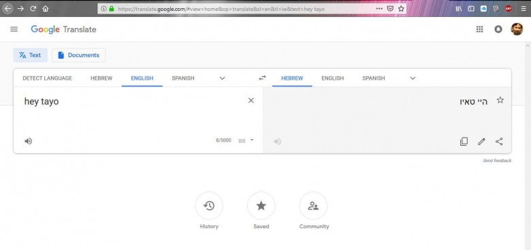Viewport: 531px width, 250px height.
Task: Click the Send feedback link
Action: tap(497, 161)
